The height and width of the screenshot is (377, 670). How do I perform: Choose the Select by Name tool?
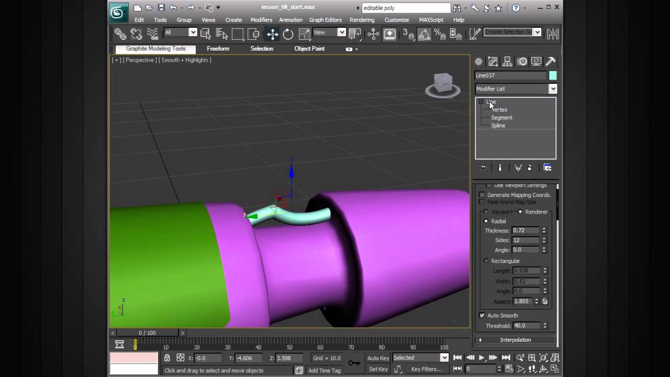[221, 34]
